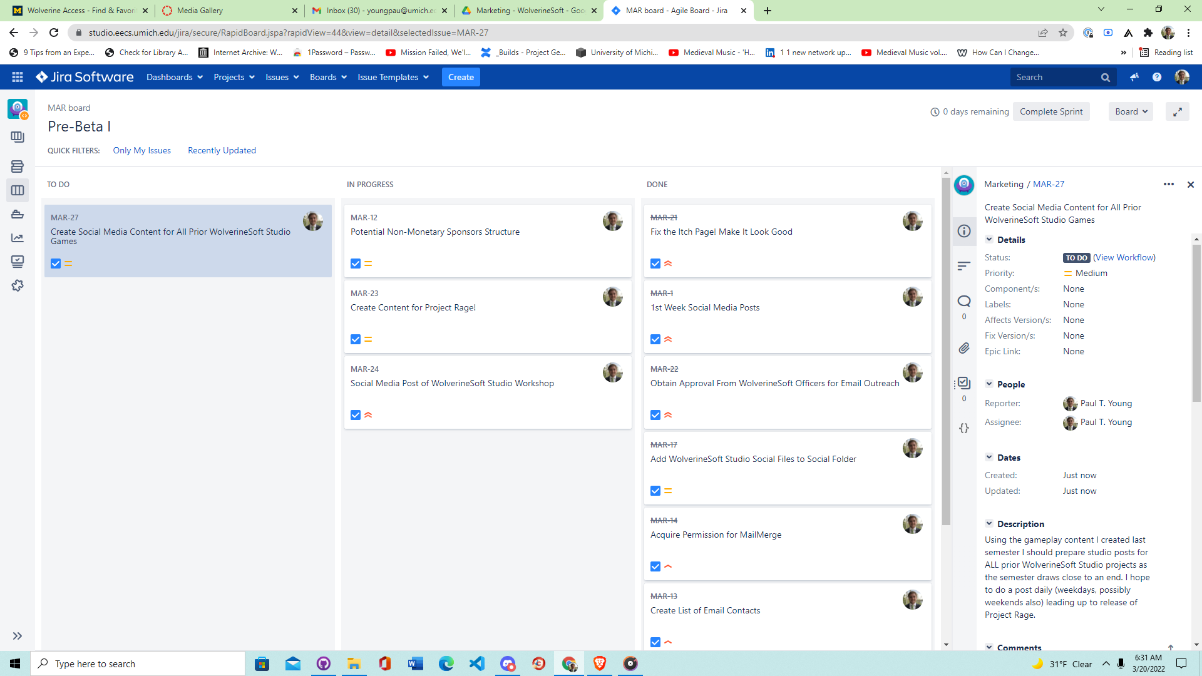The height and width of the screenshot is (676, 1202).
Task: Open the browser tab search dropdown arrow
Action: click(1101, 9)
